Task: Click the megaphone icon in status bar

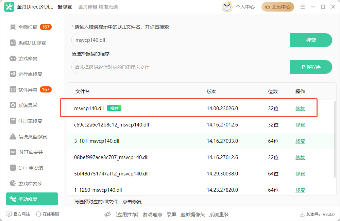Action: (108, 215)
